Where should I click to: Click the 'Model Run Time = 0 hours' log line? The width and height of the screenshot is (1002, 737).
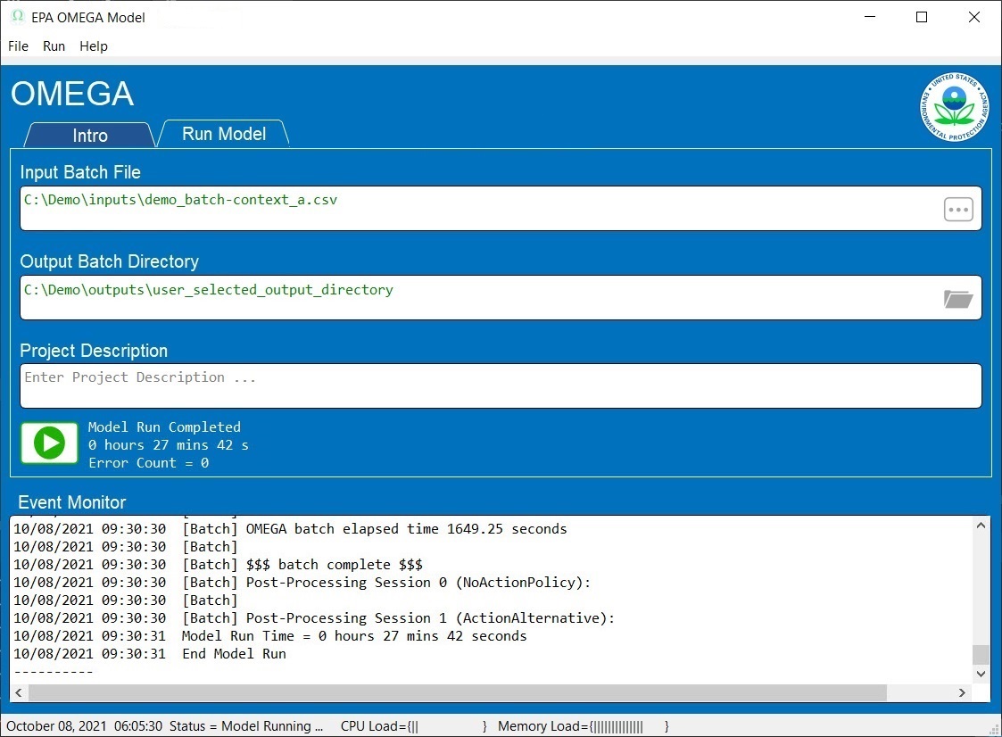(x=354, y=635)
